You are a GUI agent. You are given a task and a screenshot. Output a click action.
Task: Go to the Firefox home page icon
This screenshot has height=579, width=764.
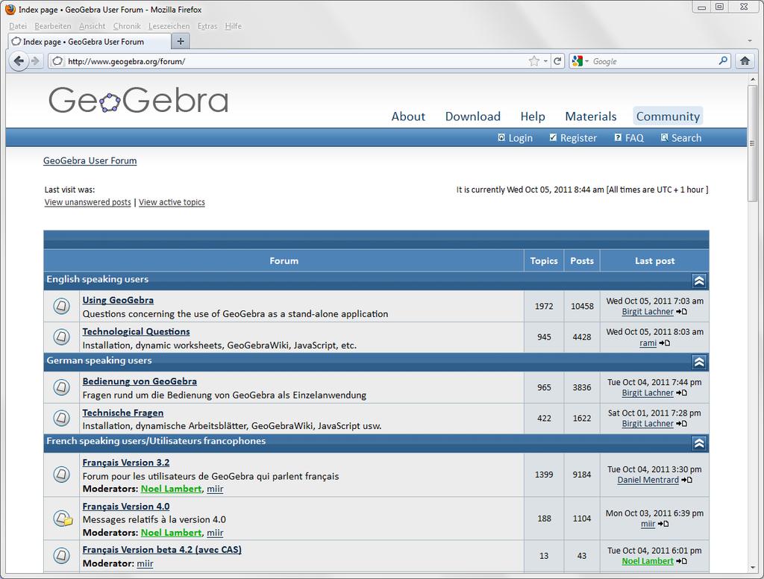tap(745, 61)
